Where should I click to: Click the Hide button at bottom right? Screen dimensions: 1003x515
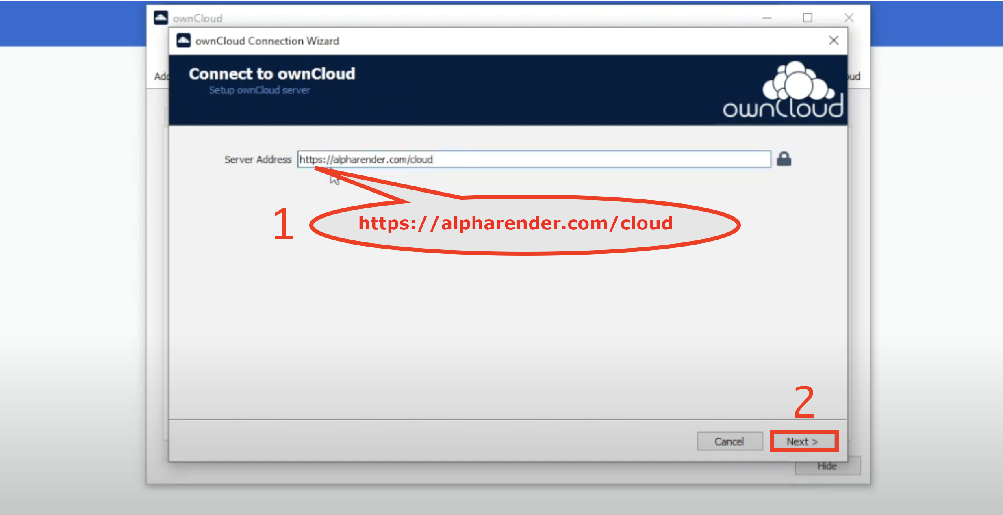click(827, 466)
